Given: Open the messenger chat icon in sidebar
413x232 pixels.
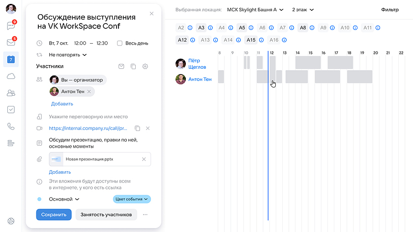Looking at the screenshot, I should point(10,26).
